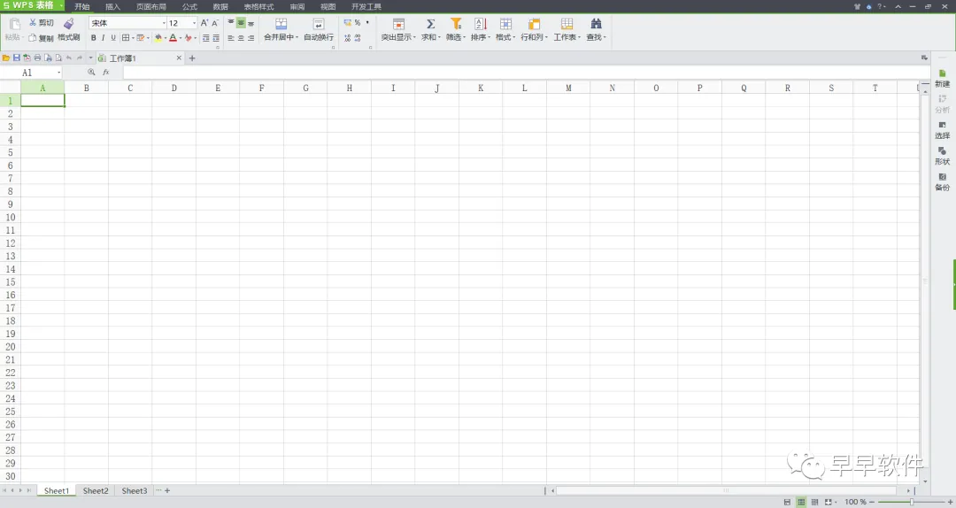Click the open folder icon in the quick access bar

[x=5, y=58]
